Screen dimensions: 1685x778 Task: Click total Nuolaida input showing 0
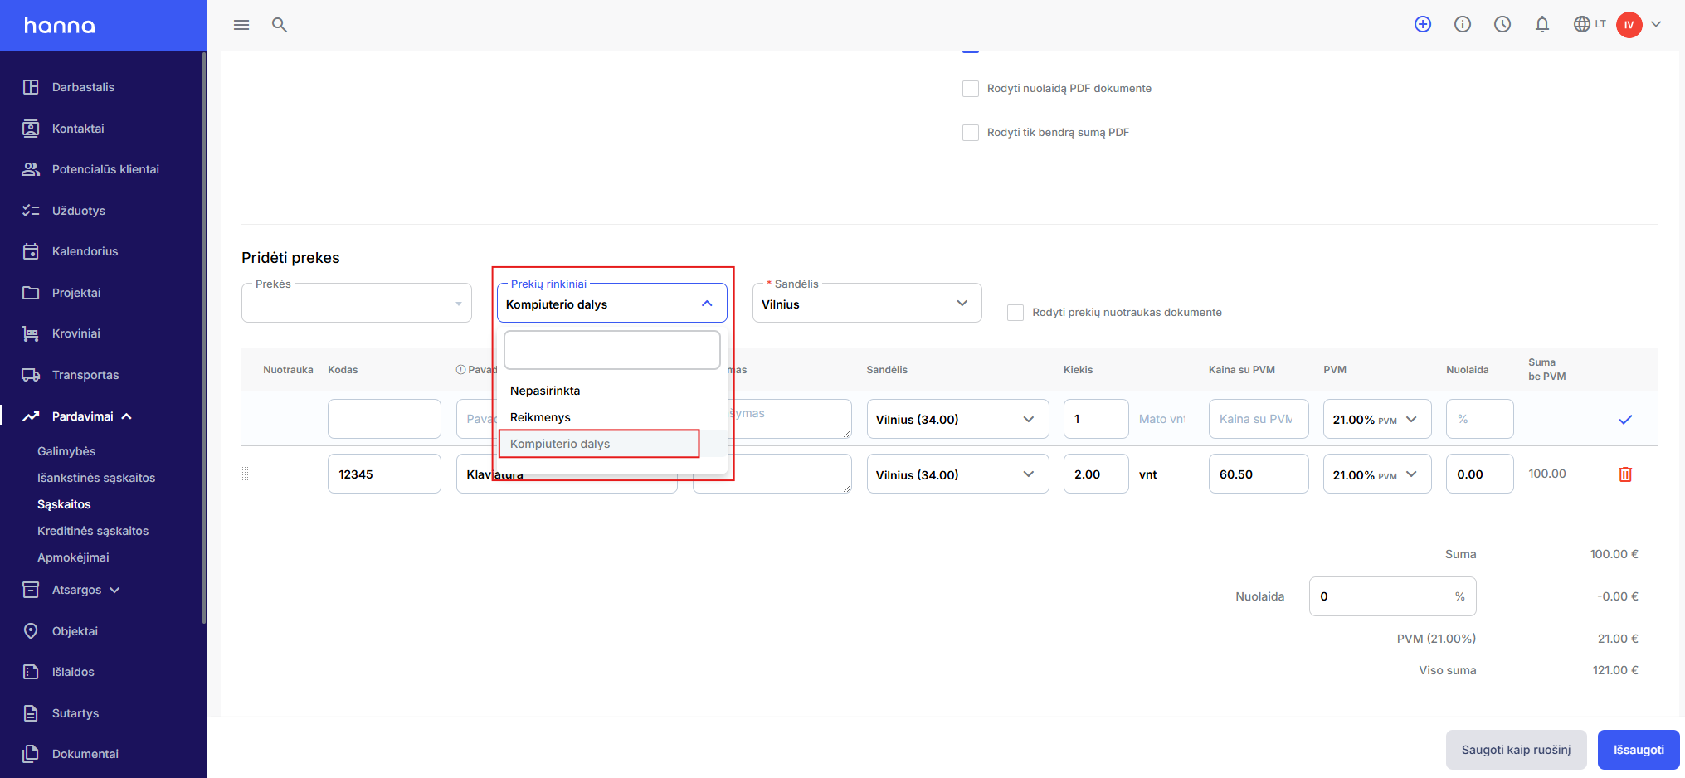pos(1376,596)
